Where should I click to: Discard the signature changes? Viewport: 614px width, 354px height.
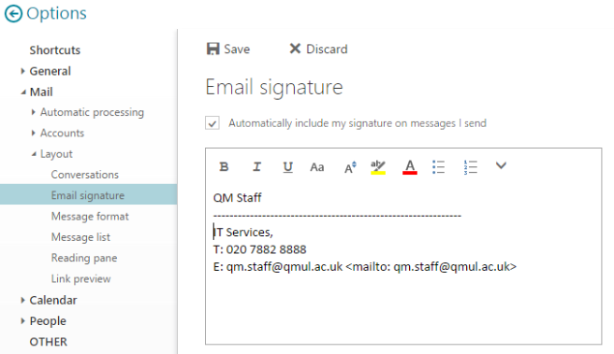[318, 50]
